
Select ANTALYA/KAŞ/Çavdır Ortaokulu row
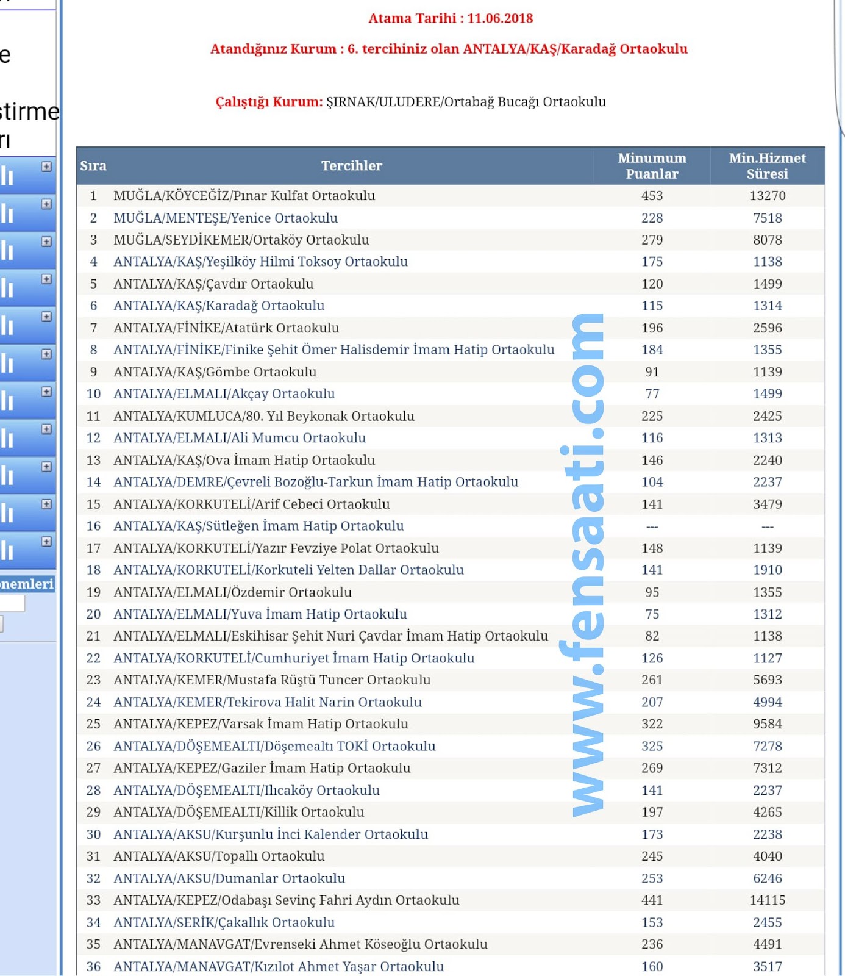pyautogui.click(x=451, y=284)
